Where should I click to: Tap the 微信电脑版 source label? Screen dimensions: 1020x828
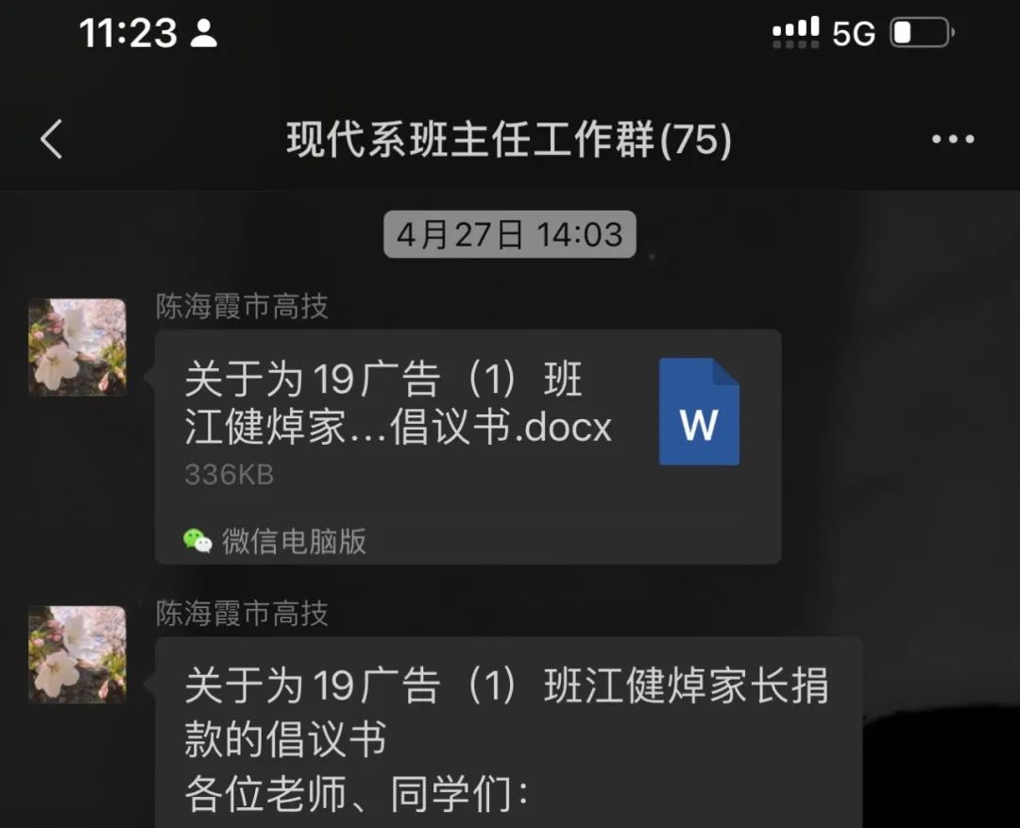coord(294,541)
